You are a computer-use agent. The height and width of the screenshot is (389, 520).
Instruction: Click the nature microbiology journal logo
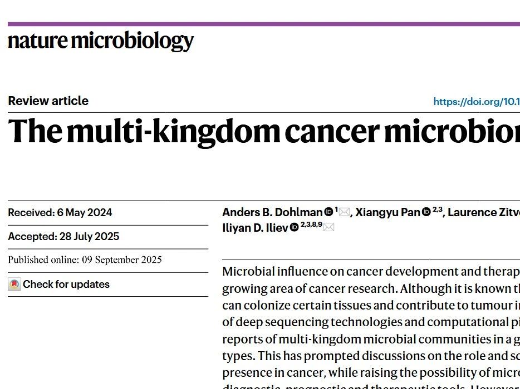point(101,41)
